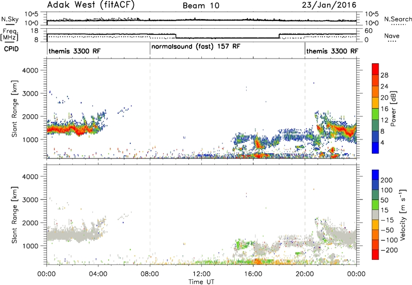Click the '28' power colorbar value
The width and height of the screenshot is (412, 285).
(x=384, y=75)
